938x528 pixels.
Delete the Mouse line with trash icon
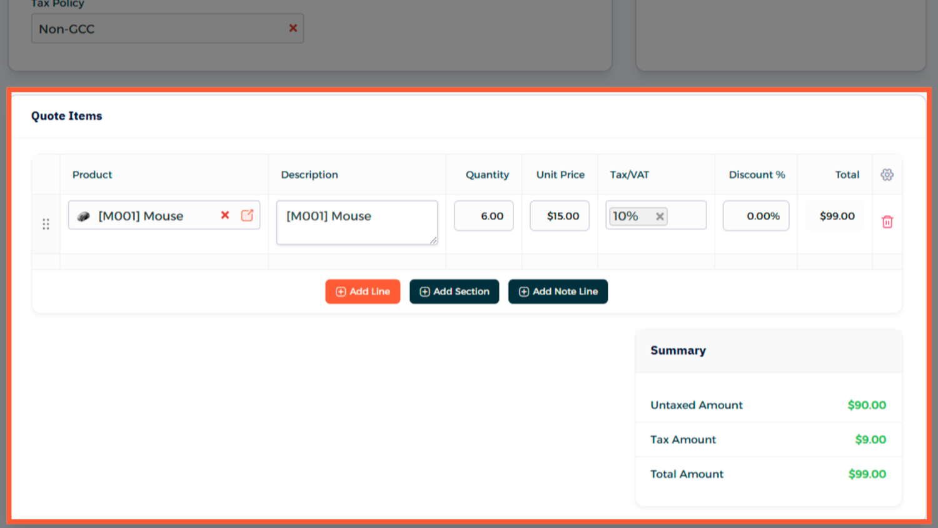click(887, 222)
